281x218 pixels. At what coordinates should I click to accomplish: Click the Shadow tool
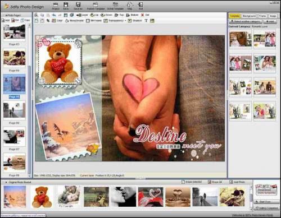pos(135,21)
